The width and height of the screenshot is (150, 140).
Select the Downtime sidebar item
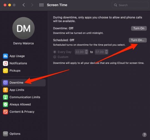pyautogui.click(x=23, y=83)
